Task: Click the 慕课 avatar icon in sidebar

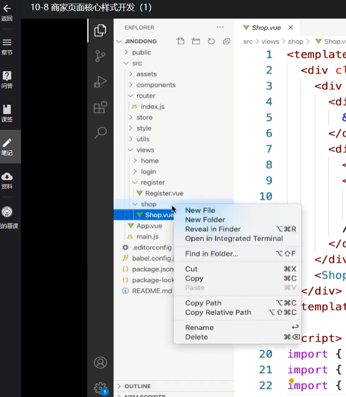Action: pos(7,212)
